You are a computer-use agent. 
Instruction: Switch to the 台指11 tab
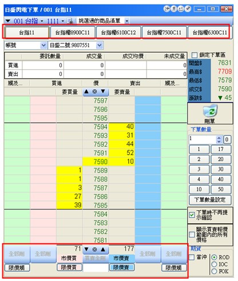[x=27, y=33]
